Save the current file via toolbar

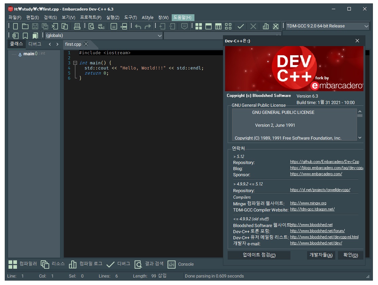(35, 26)
